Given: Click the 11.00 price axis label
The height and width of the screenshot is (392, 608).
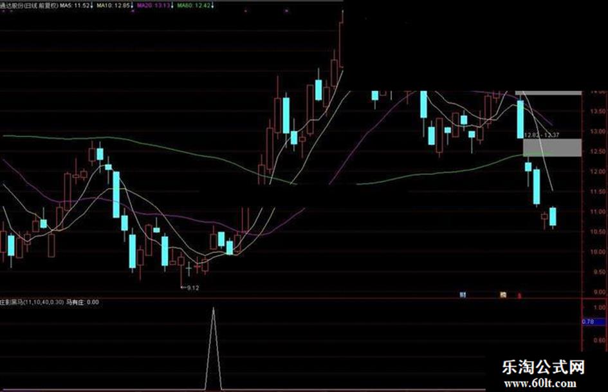Looking at the screenshot, I should (597, 212).
